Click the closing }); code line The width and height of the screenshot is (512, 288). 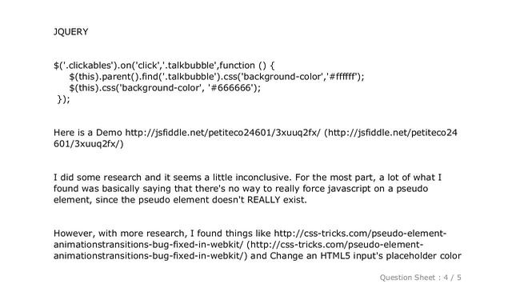[x=63, y=99]
